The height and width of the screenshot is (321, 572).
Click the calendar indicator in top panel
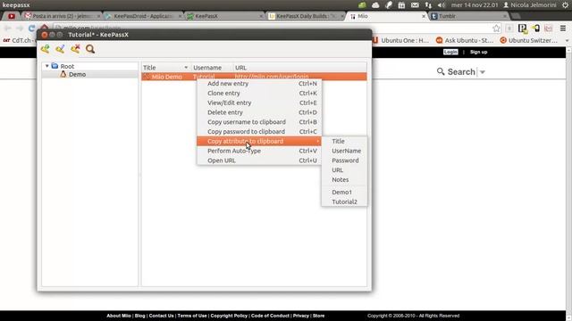pyautogui.click(x=401, y=5)
